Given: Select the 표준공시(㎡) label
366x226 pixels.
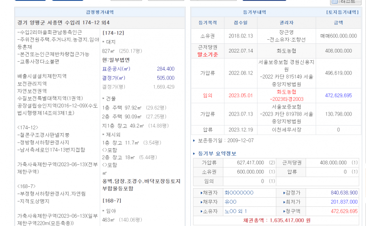Looking at the screenshot, I should (116, 69).
